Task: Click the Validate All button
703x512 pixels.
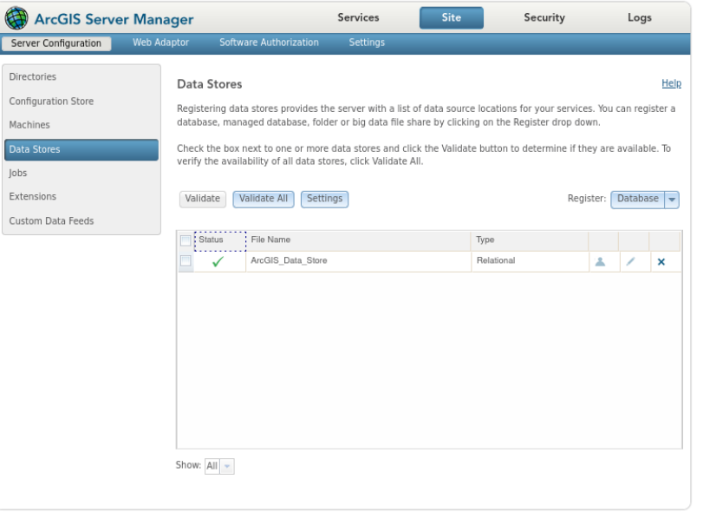Action: coord(264,200)
